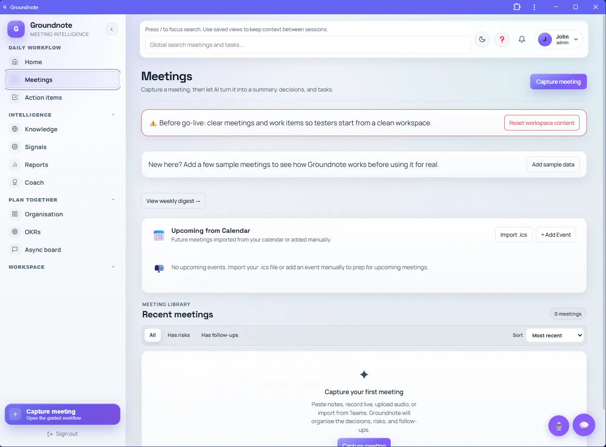
Task: Click the Knowledge globe icon
Action: coord(15,129)
